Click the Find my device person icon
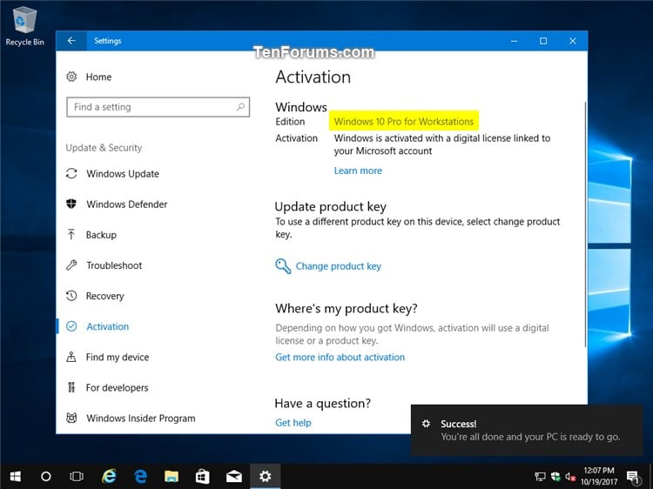The width and height of the screenshot is (653, 489). 71,357
